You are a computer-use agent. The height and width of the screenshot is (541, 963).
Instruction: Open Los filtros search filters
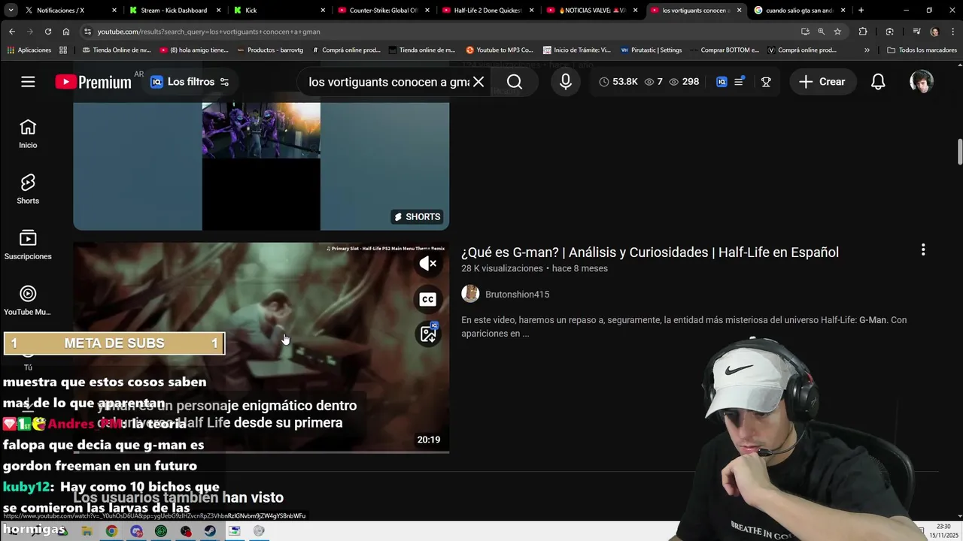click(190, 82)
